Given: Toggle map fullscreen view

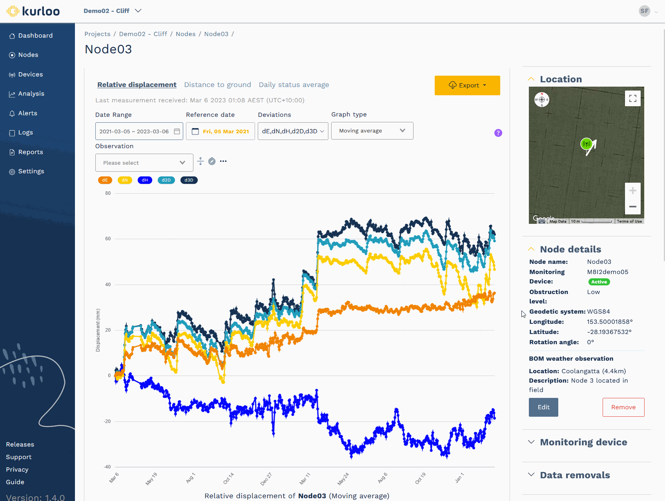Looking at the screenshot, I should (633, 98).
